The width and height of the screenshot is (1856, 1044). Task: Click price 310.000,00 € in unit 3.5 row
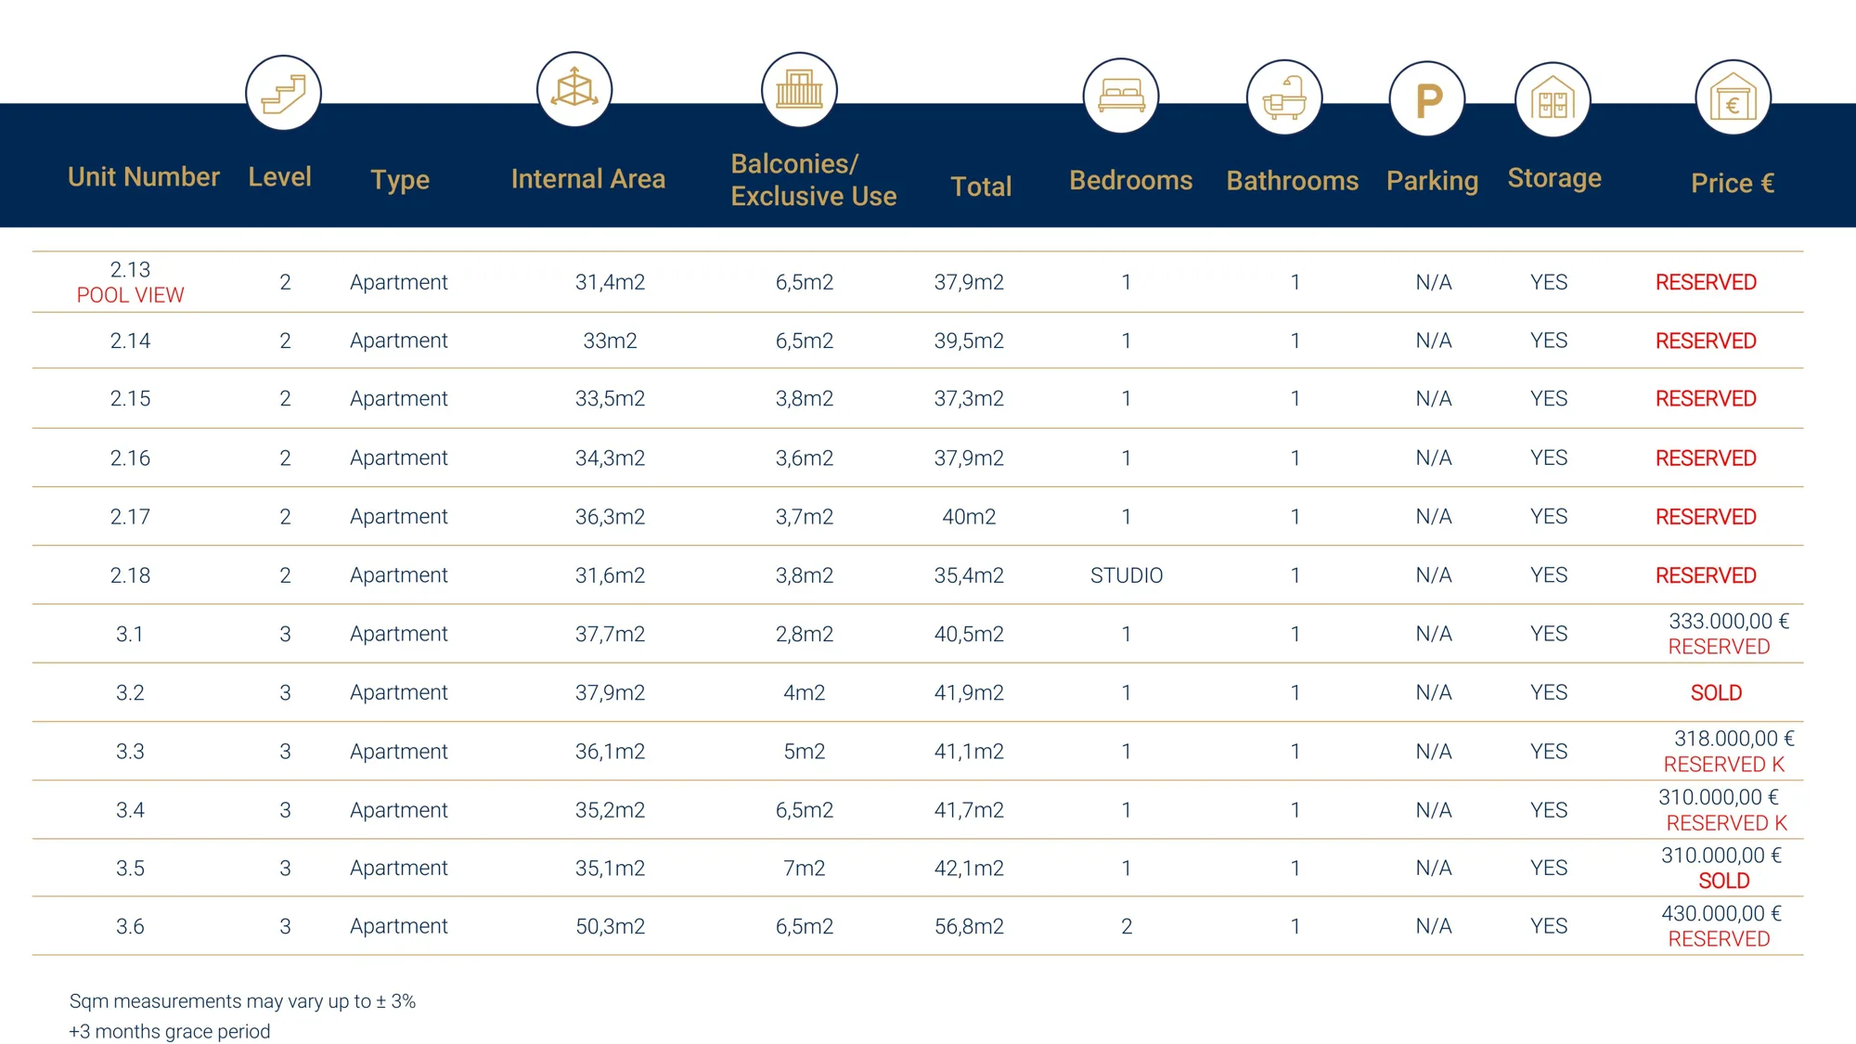coord(1721,856)
